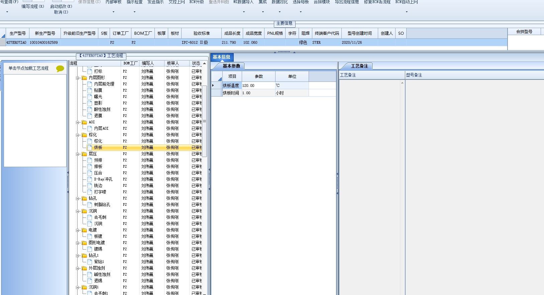
Task: Click the 沉铜 folder icon
Action: point(84,211)
